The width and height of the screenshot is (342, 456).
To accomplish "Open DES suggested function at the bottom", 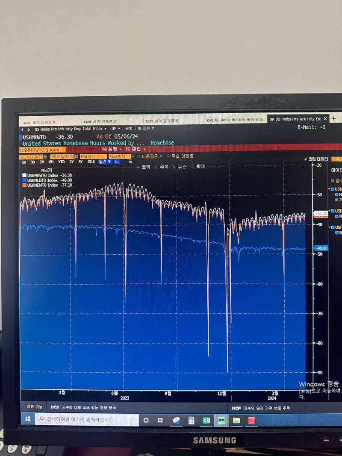I will [83, 407].
